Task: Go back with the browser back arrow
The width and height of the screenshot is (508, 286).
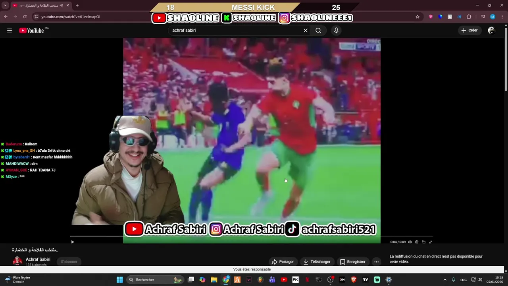Action: click(6, 17)
